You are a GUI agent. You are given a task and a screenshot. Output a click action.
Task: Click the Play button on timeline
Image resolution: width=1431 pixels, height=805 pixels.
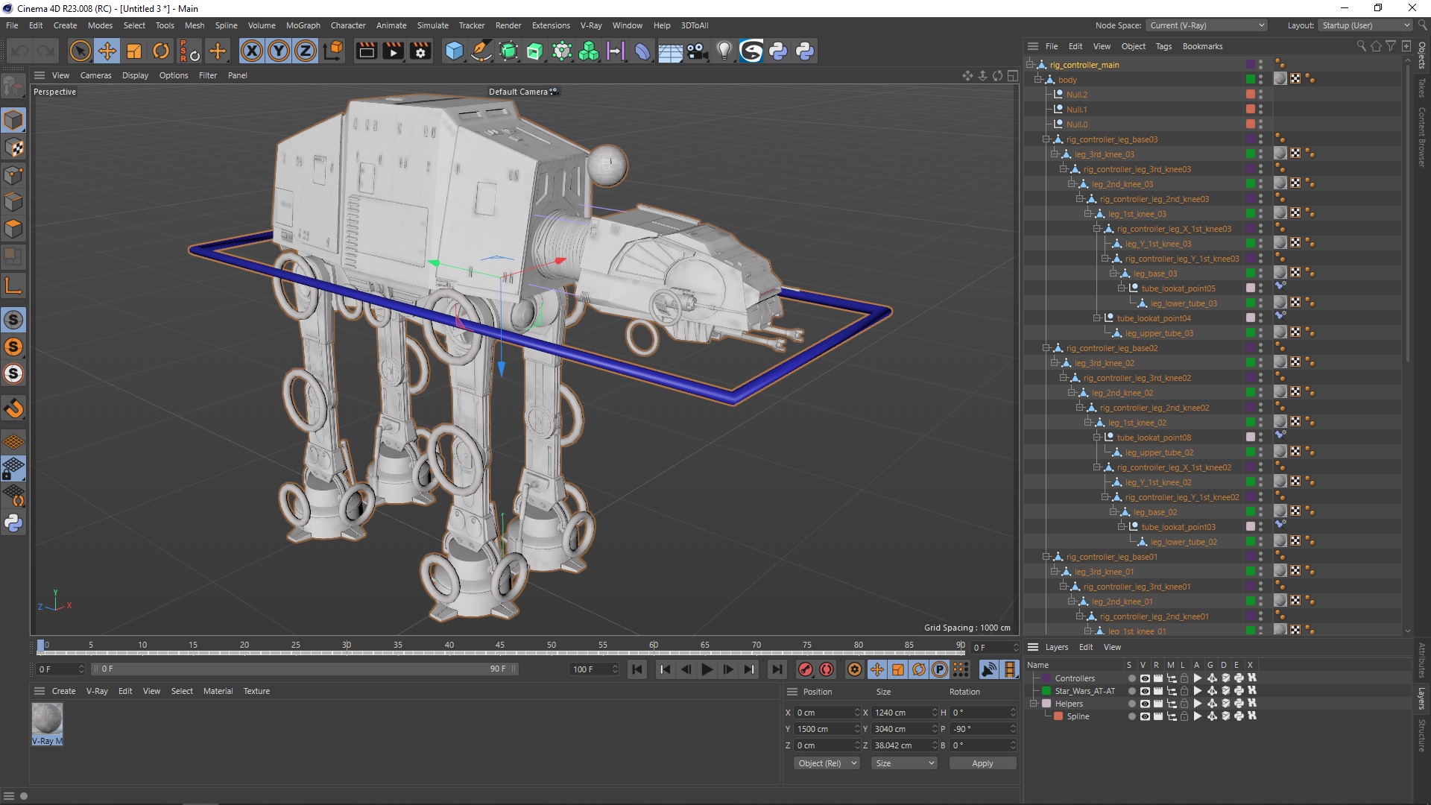[x=707, y=669]
